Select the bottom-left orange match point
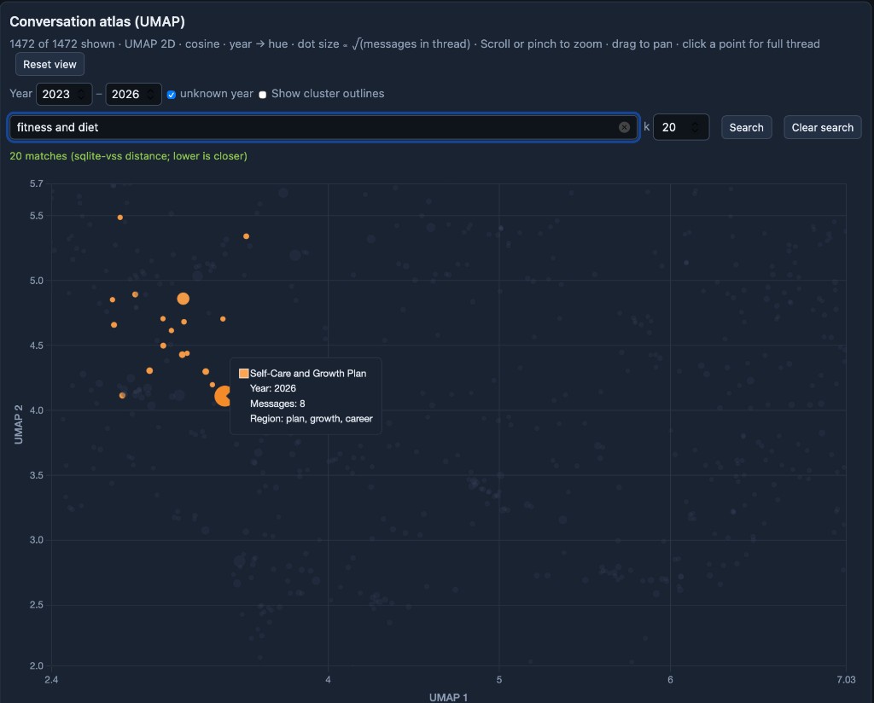The image size is (874, 703). click(122, 395)
